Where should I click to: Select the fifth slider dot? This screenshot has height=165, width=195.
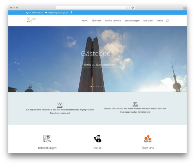[101, 86]
